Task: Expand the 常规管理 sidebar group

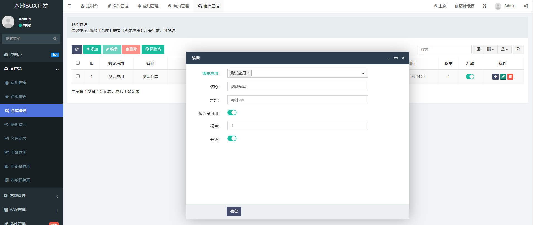Action: (x=32, y=196)
